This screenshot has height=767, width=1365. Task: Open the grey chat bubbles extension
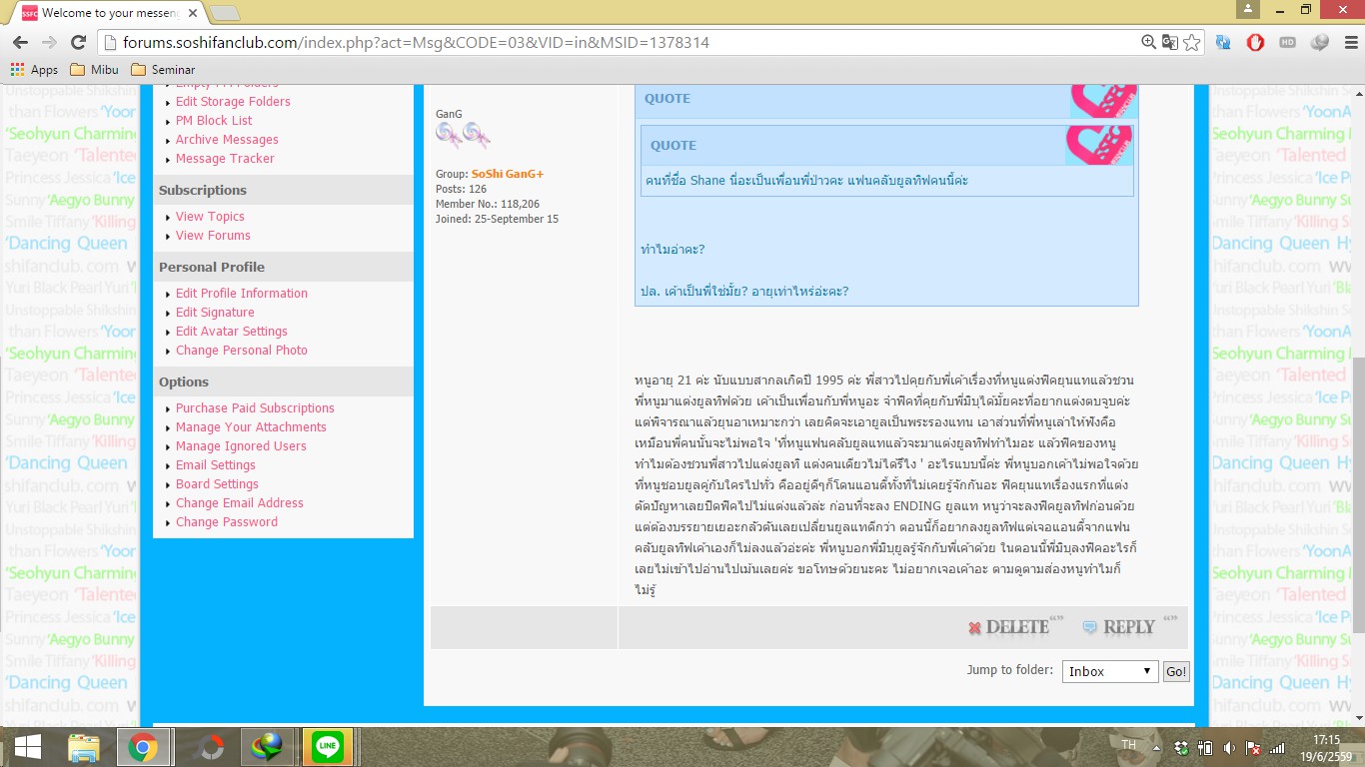click(x=1320, y=43)
